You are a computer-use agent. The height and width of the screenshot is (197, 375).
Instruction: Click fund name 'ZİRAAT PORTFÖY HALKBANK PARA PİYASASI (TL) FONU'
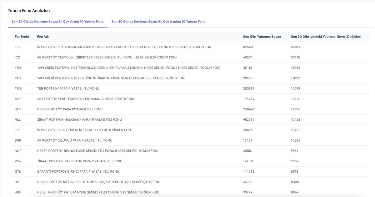click(x=79, y=119)
